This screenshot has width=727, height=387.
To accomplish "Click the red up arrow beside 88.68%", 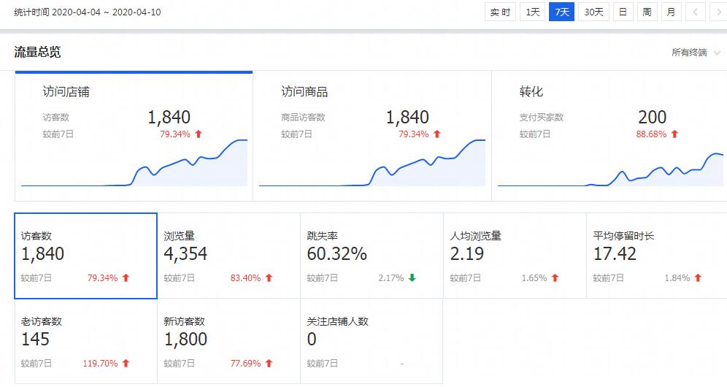I will [x=674, y=134].
